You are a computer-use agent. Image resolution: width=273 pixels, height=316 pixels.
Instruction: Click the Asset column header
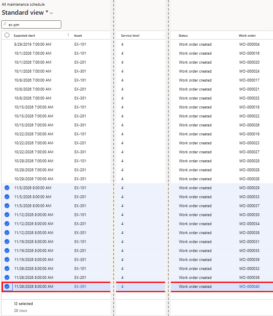coord(78,35)
